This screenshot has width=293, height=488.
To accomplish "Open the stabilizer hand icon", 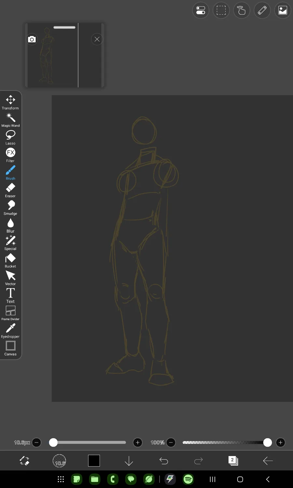I will 242,10.
